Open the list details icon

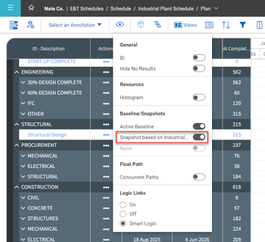click(209, 25)
